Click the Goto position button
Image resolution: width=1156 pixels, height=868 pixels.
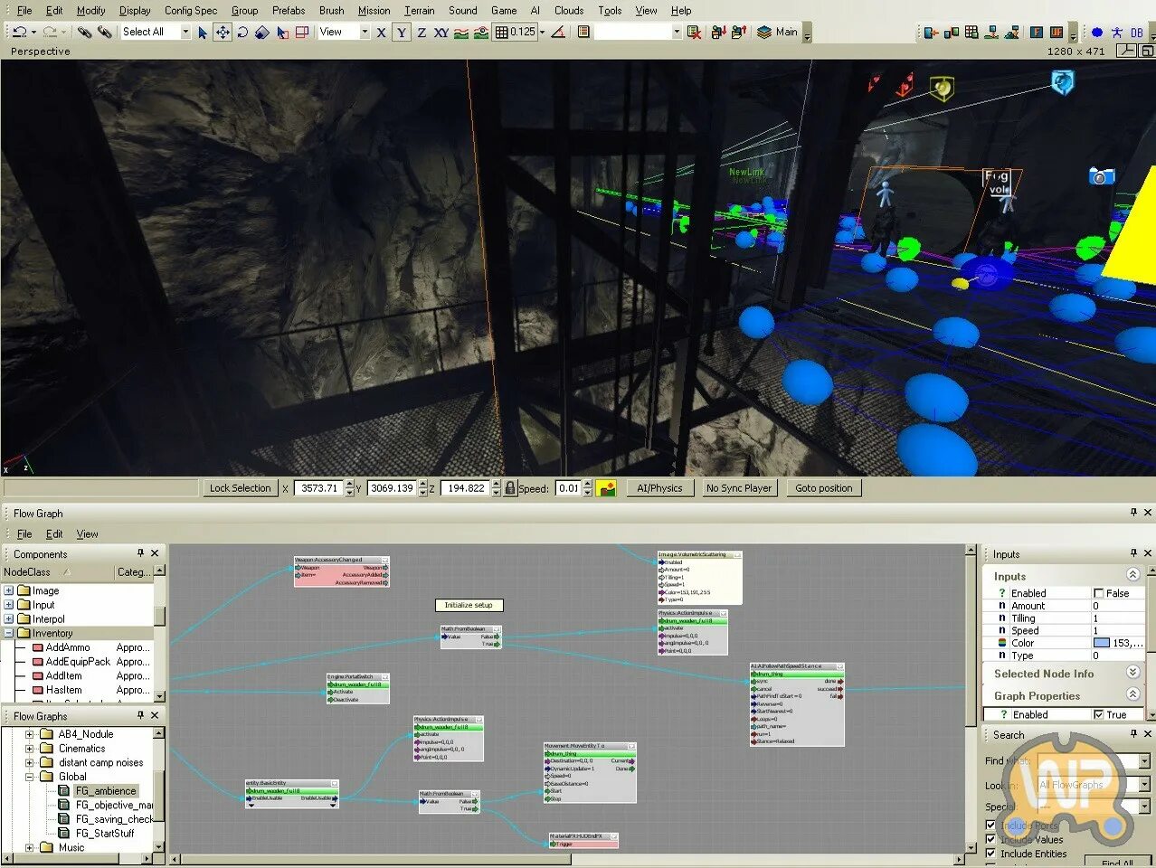(823, 488)
